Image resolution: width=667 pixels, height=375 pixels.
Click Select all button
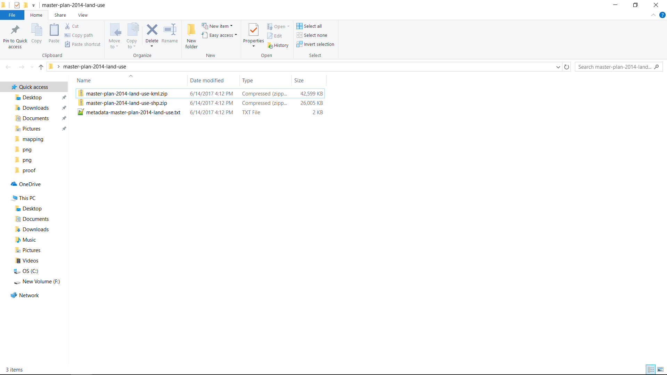pyautogui.click(x=309, y=26)
